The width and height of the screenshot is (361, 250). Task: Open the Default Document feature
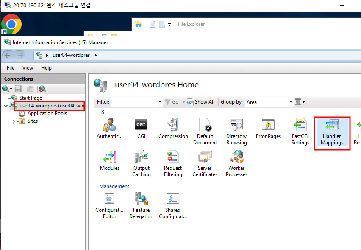point(205,132)
